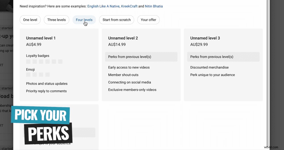Expand "Perks from previous level(s)" in level 3
The image size is (284, 150).
[x=223, y=57]
